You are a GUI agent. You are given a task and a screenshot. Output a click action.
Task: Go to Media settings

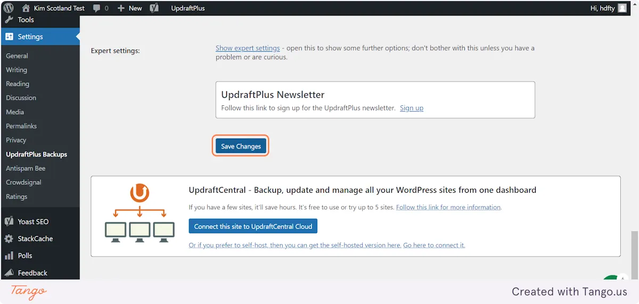point(15,112)
